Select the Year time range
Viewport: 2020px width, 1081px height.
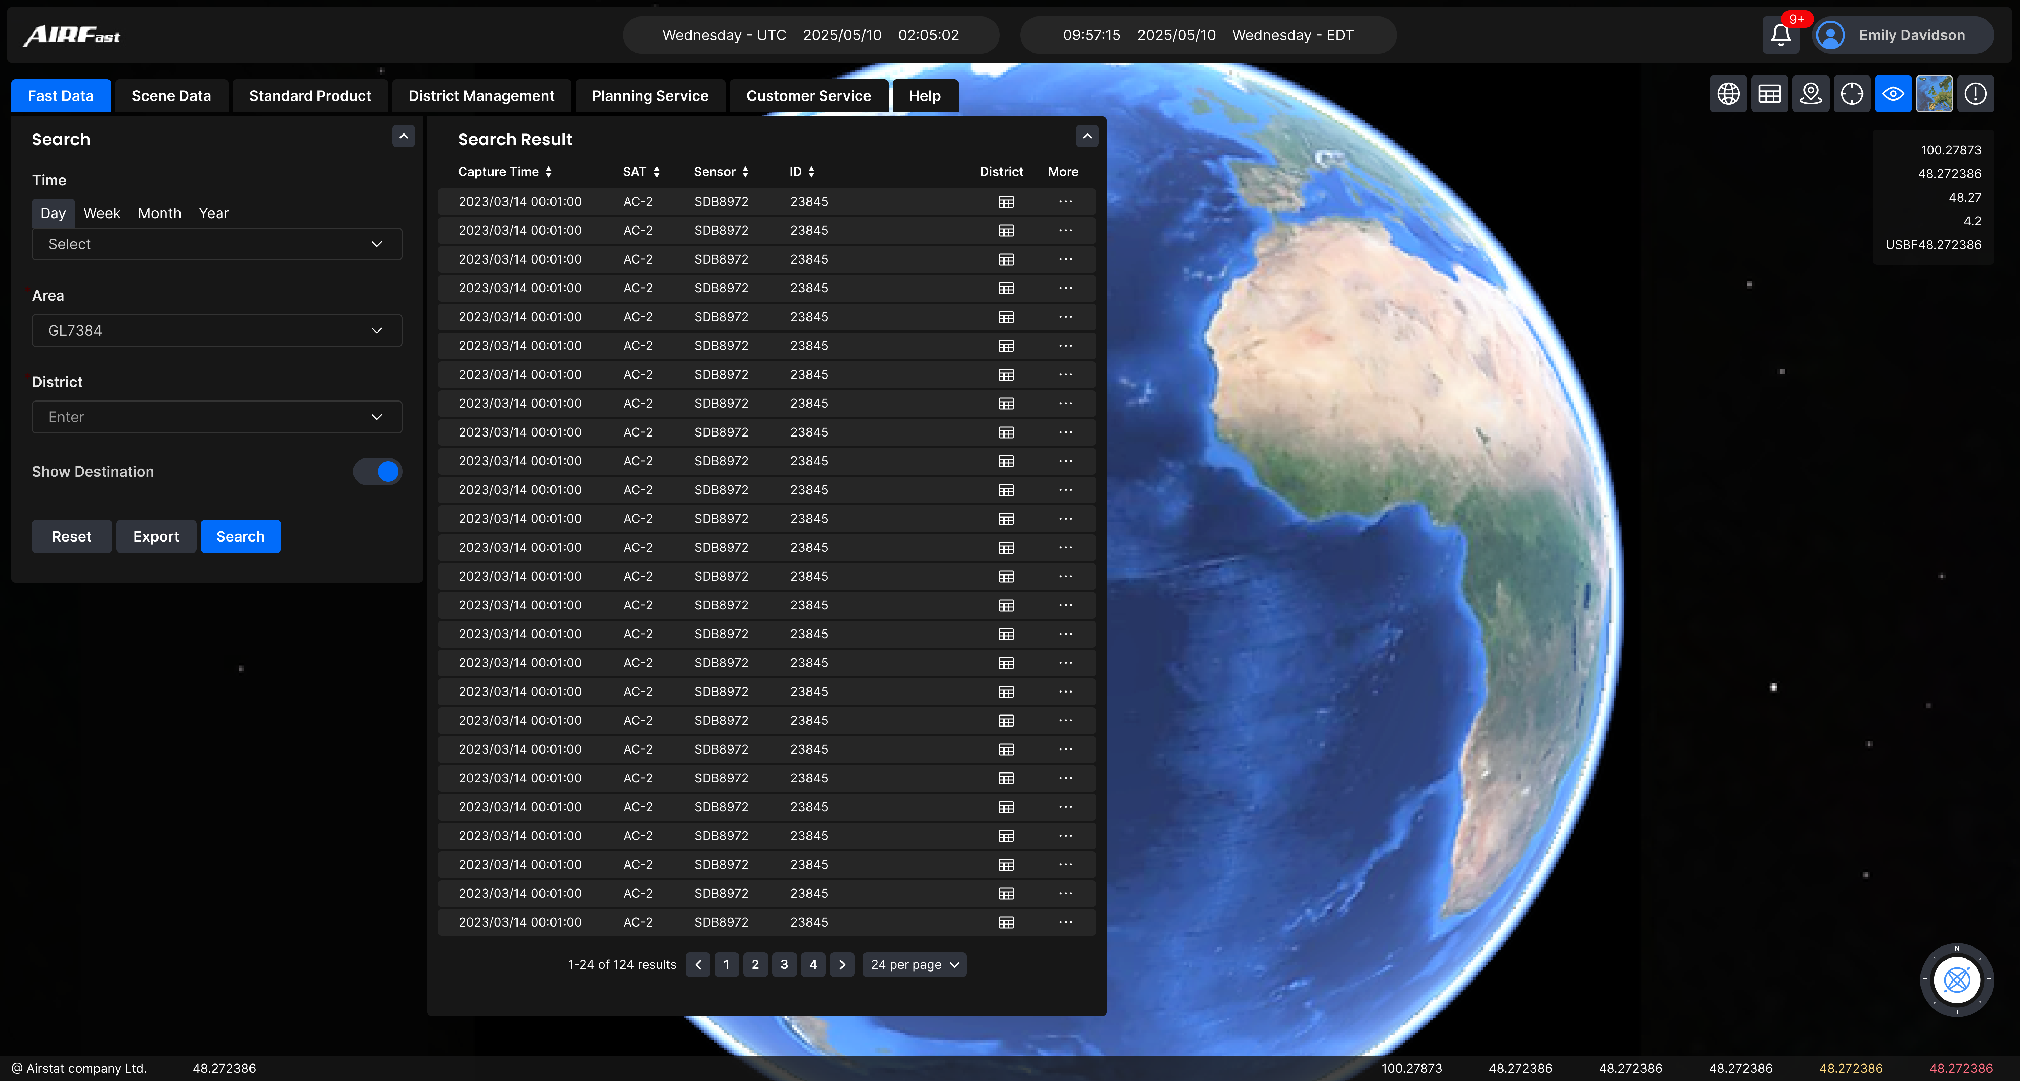pyautogui.click(x=213, y=213)
